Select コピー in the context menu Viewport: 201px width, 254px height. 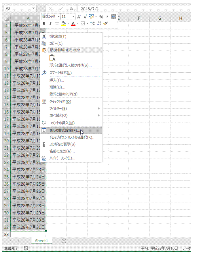point(56,43)
